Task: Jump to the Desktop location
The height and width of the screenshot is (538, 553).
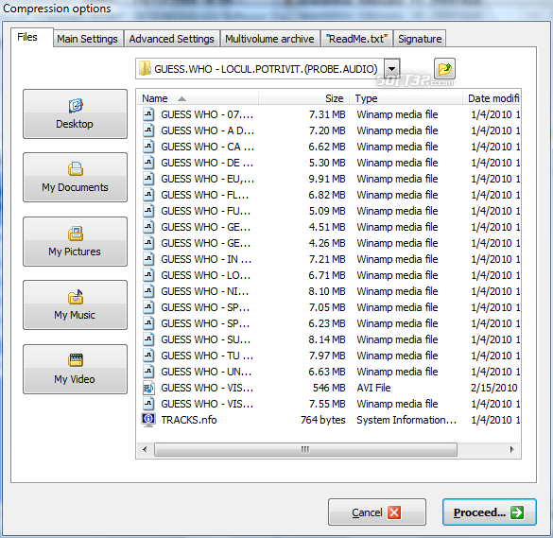Action: click(x=75, y=114)
